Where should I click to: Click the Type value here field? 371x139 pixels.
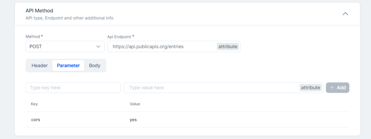pos(223,88)
